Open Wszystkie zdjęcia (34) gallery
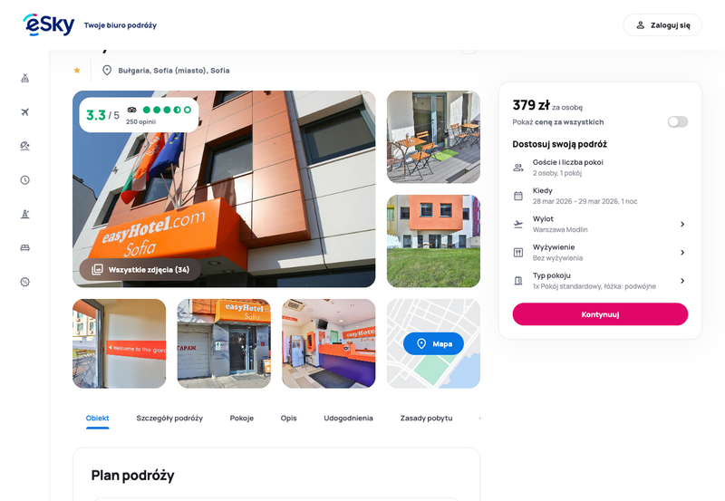Screen dimensions: 725x501 point(140,269)
